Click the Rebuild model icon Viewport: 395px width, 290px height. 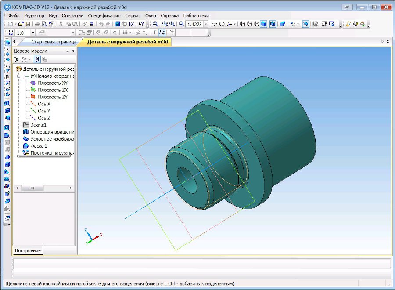pyautogui.click(x=332, y=24)
